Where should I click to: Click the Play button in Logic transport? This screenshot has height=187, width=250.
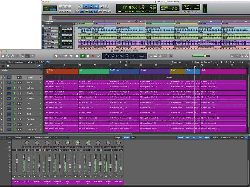pyautogui.click(x=82, y=56)
